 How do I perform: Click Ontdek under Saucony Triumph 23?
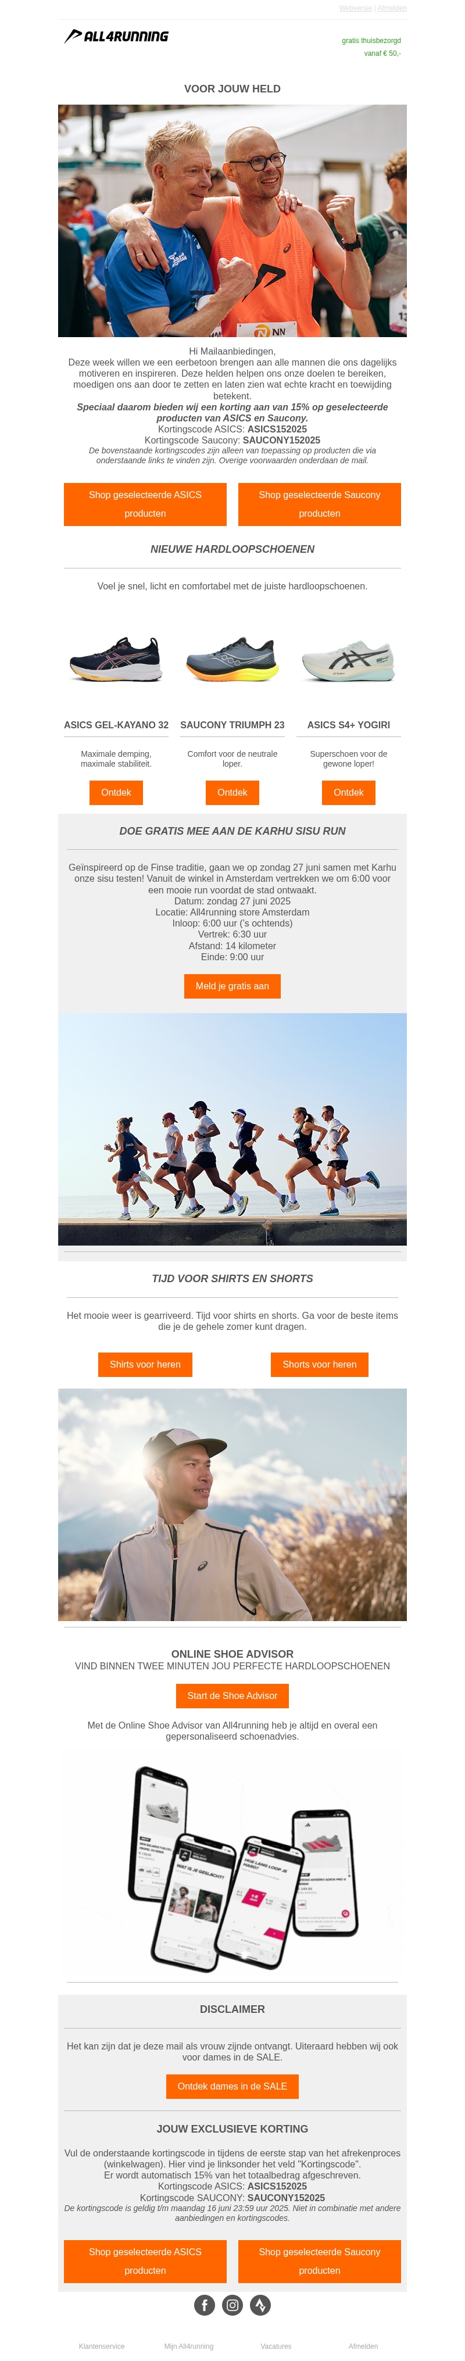point(232,793)
